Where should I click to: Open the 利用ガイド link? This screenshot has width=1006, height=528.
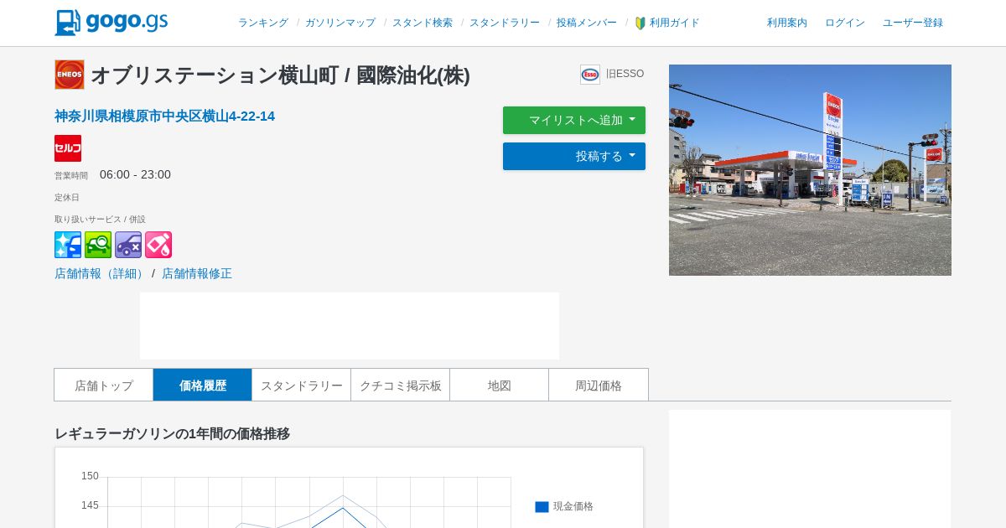click(x=675, y=23)
